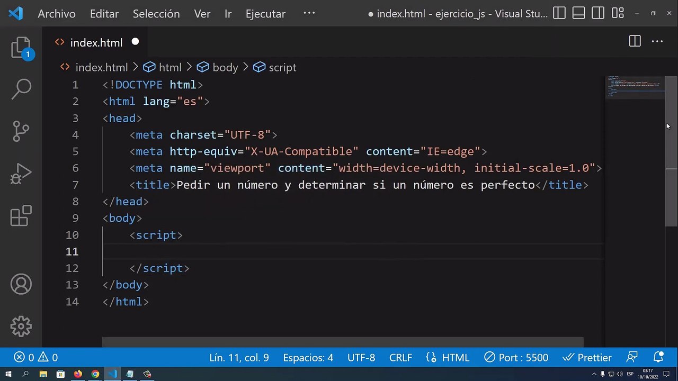Expand the html breadcrumb segment

tap(163, 67)
